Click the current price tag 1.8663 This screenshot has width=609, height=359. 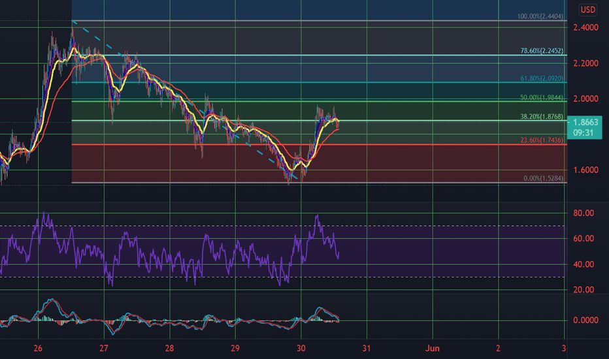click(x=585, y=122)
